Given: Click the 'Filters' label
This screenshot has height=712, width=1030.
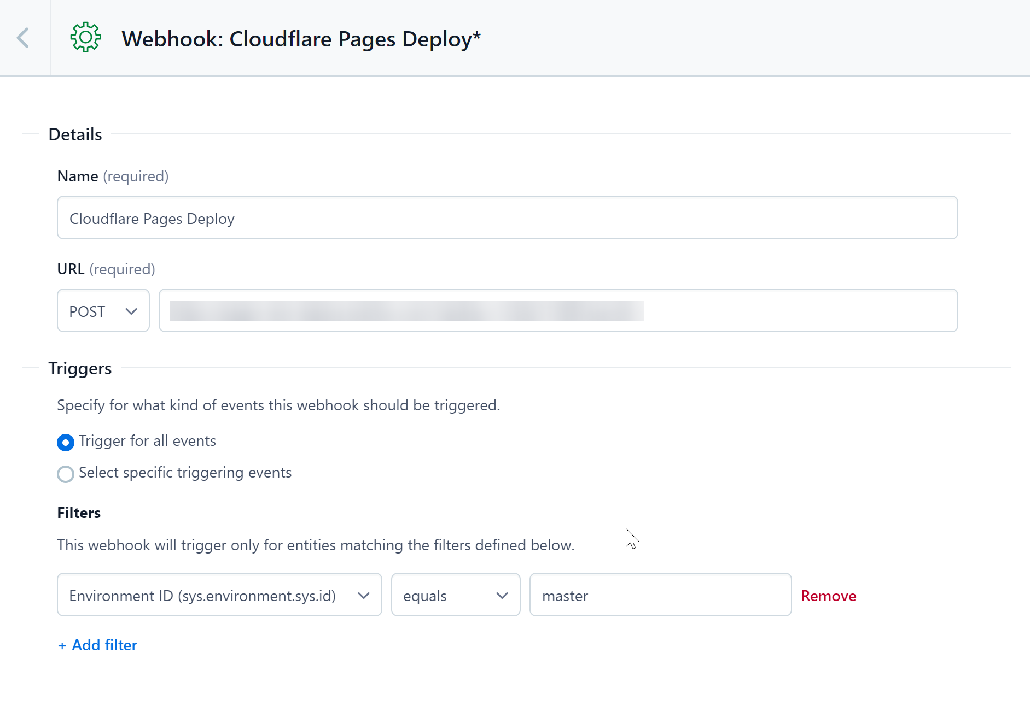Looking at the screenshot, I should 78,513.
